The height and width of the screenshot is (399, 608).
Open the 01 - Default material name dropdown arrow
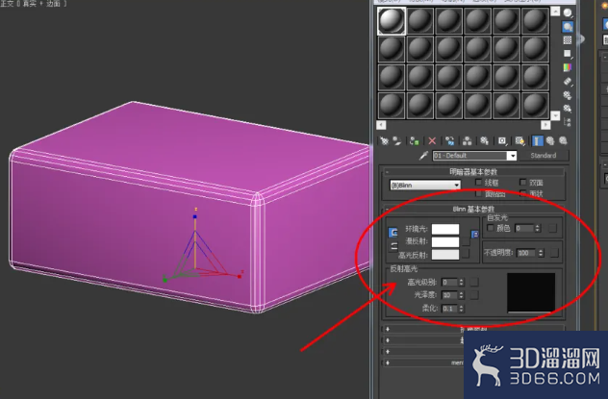tap(512, 156)
